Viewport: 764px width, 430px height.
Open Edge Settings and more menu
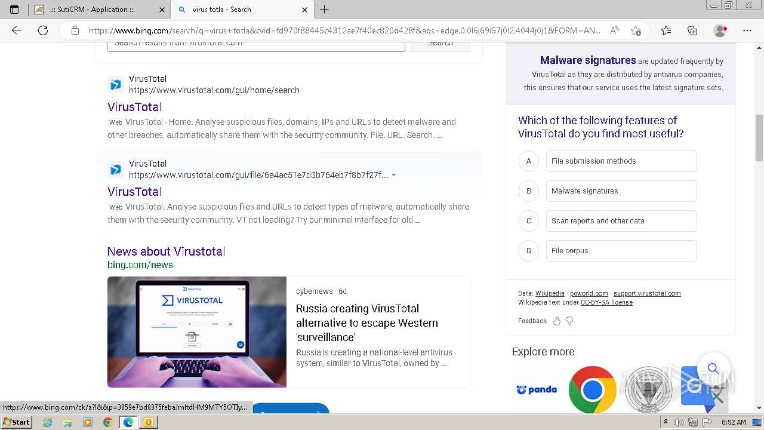point(747,30)
